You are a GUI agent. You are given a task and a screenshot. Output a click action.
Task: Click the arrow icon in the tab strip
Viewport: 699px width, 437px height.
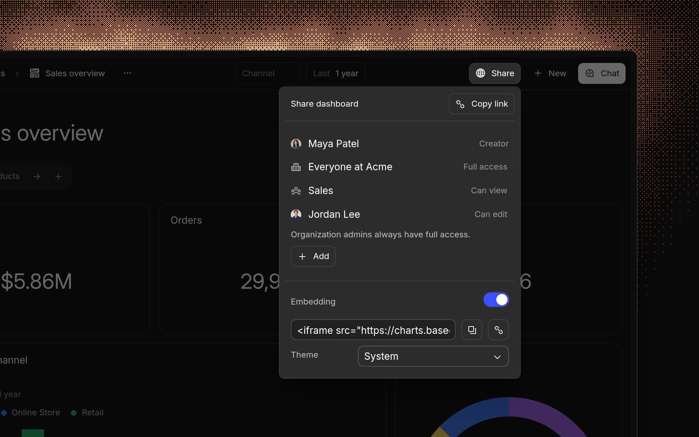coord(37,177)
